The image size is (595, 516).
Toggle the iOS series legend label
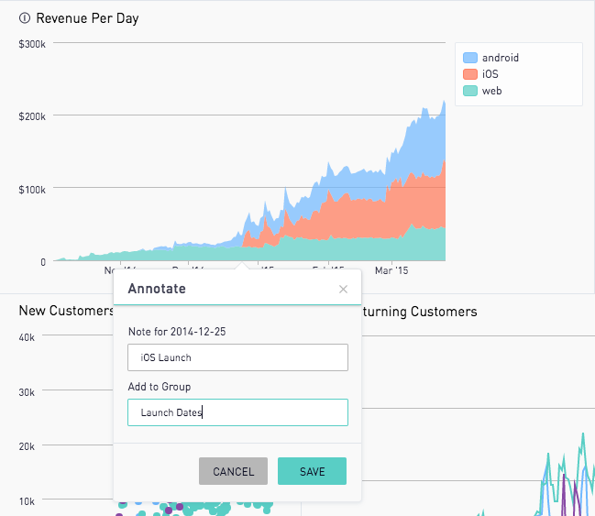[x=490, y=74]
